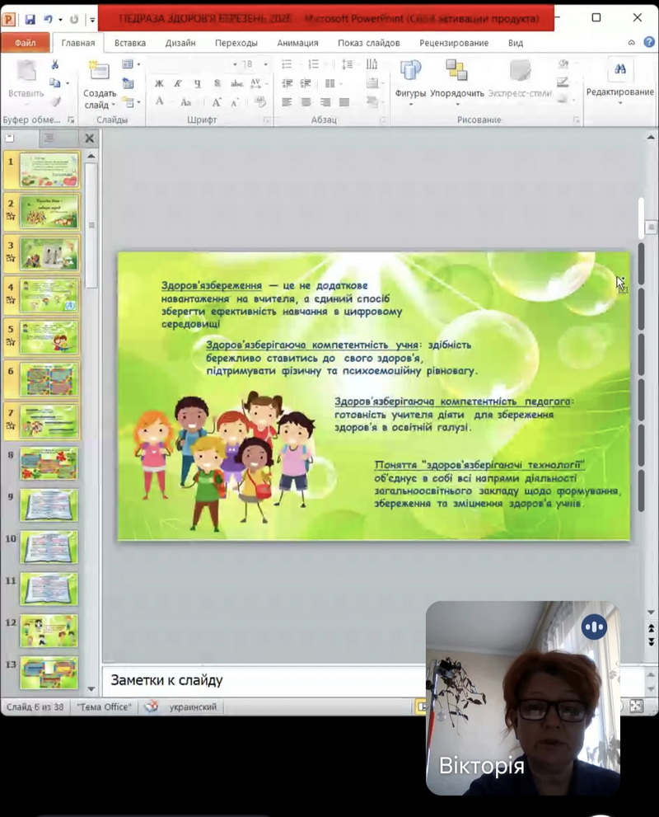Toggle bold Ж formatting

click(x=159, y=83)
